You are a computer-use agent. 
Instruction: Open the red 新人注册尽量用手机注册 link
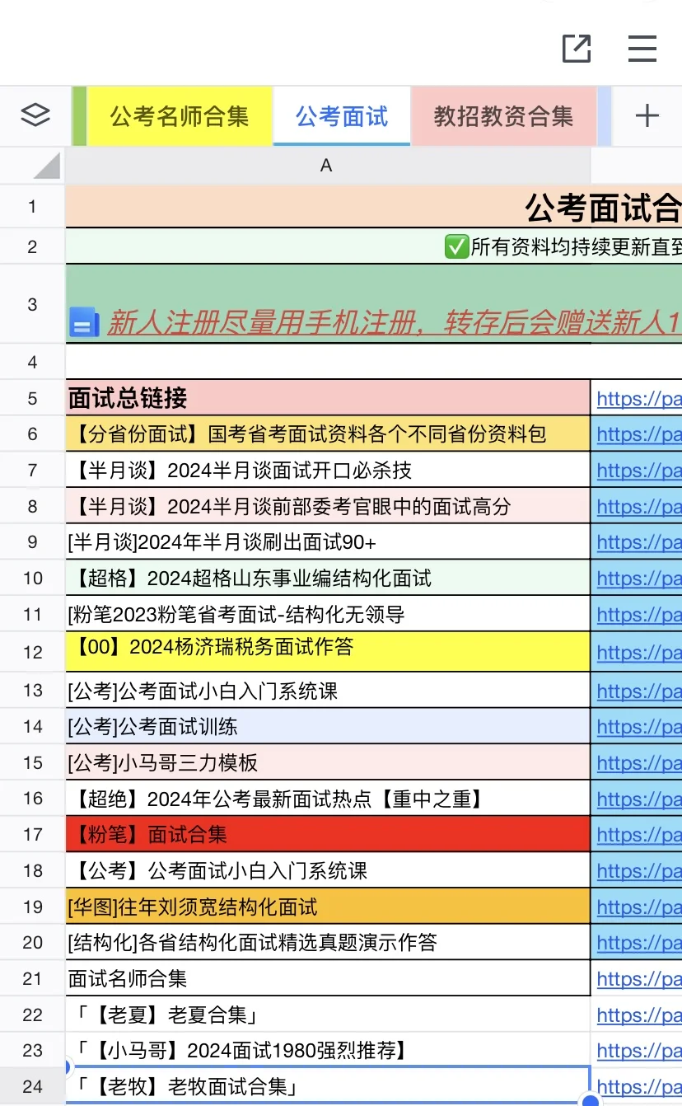pyautogui.click(x=395, y=323)
